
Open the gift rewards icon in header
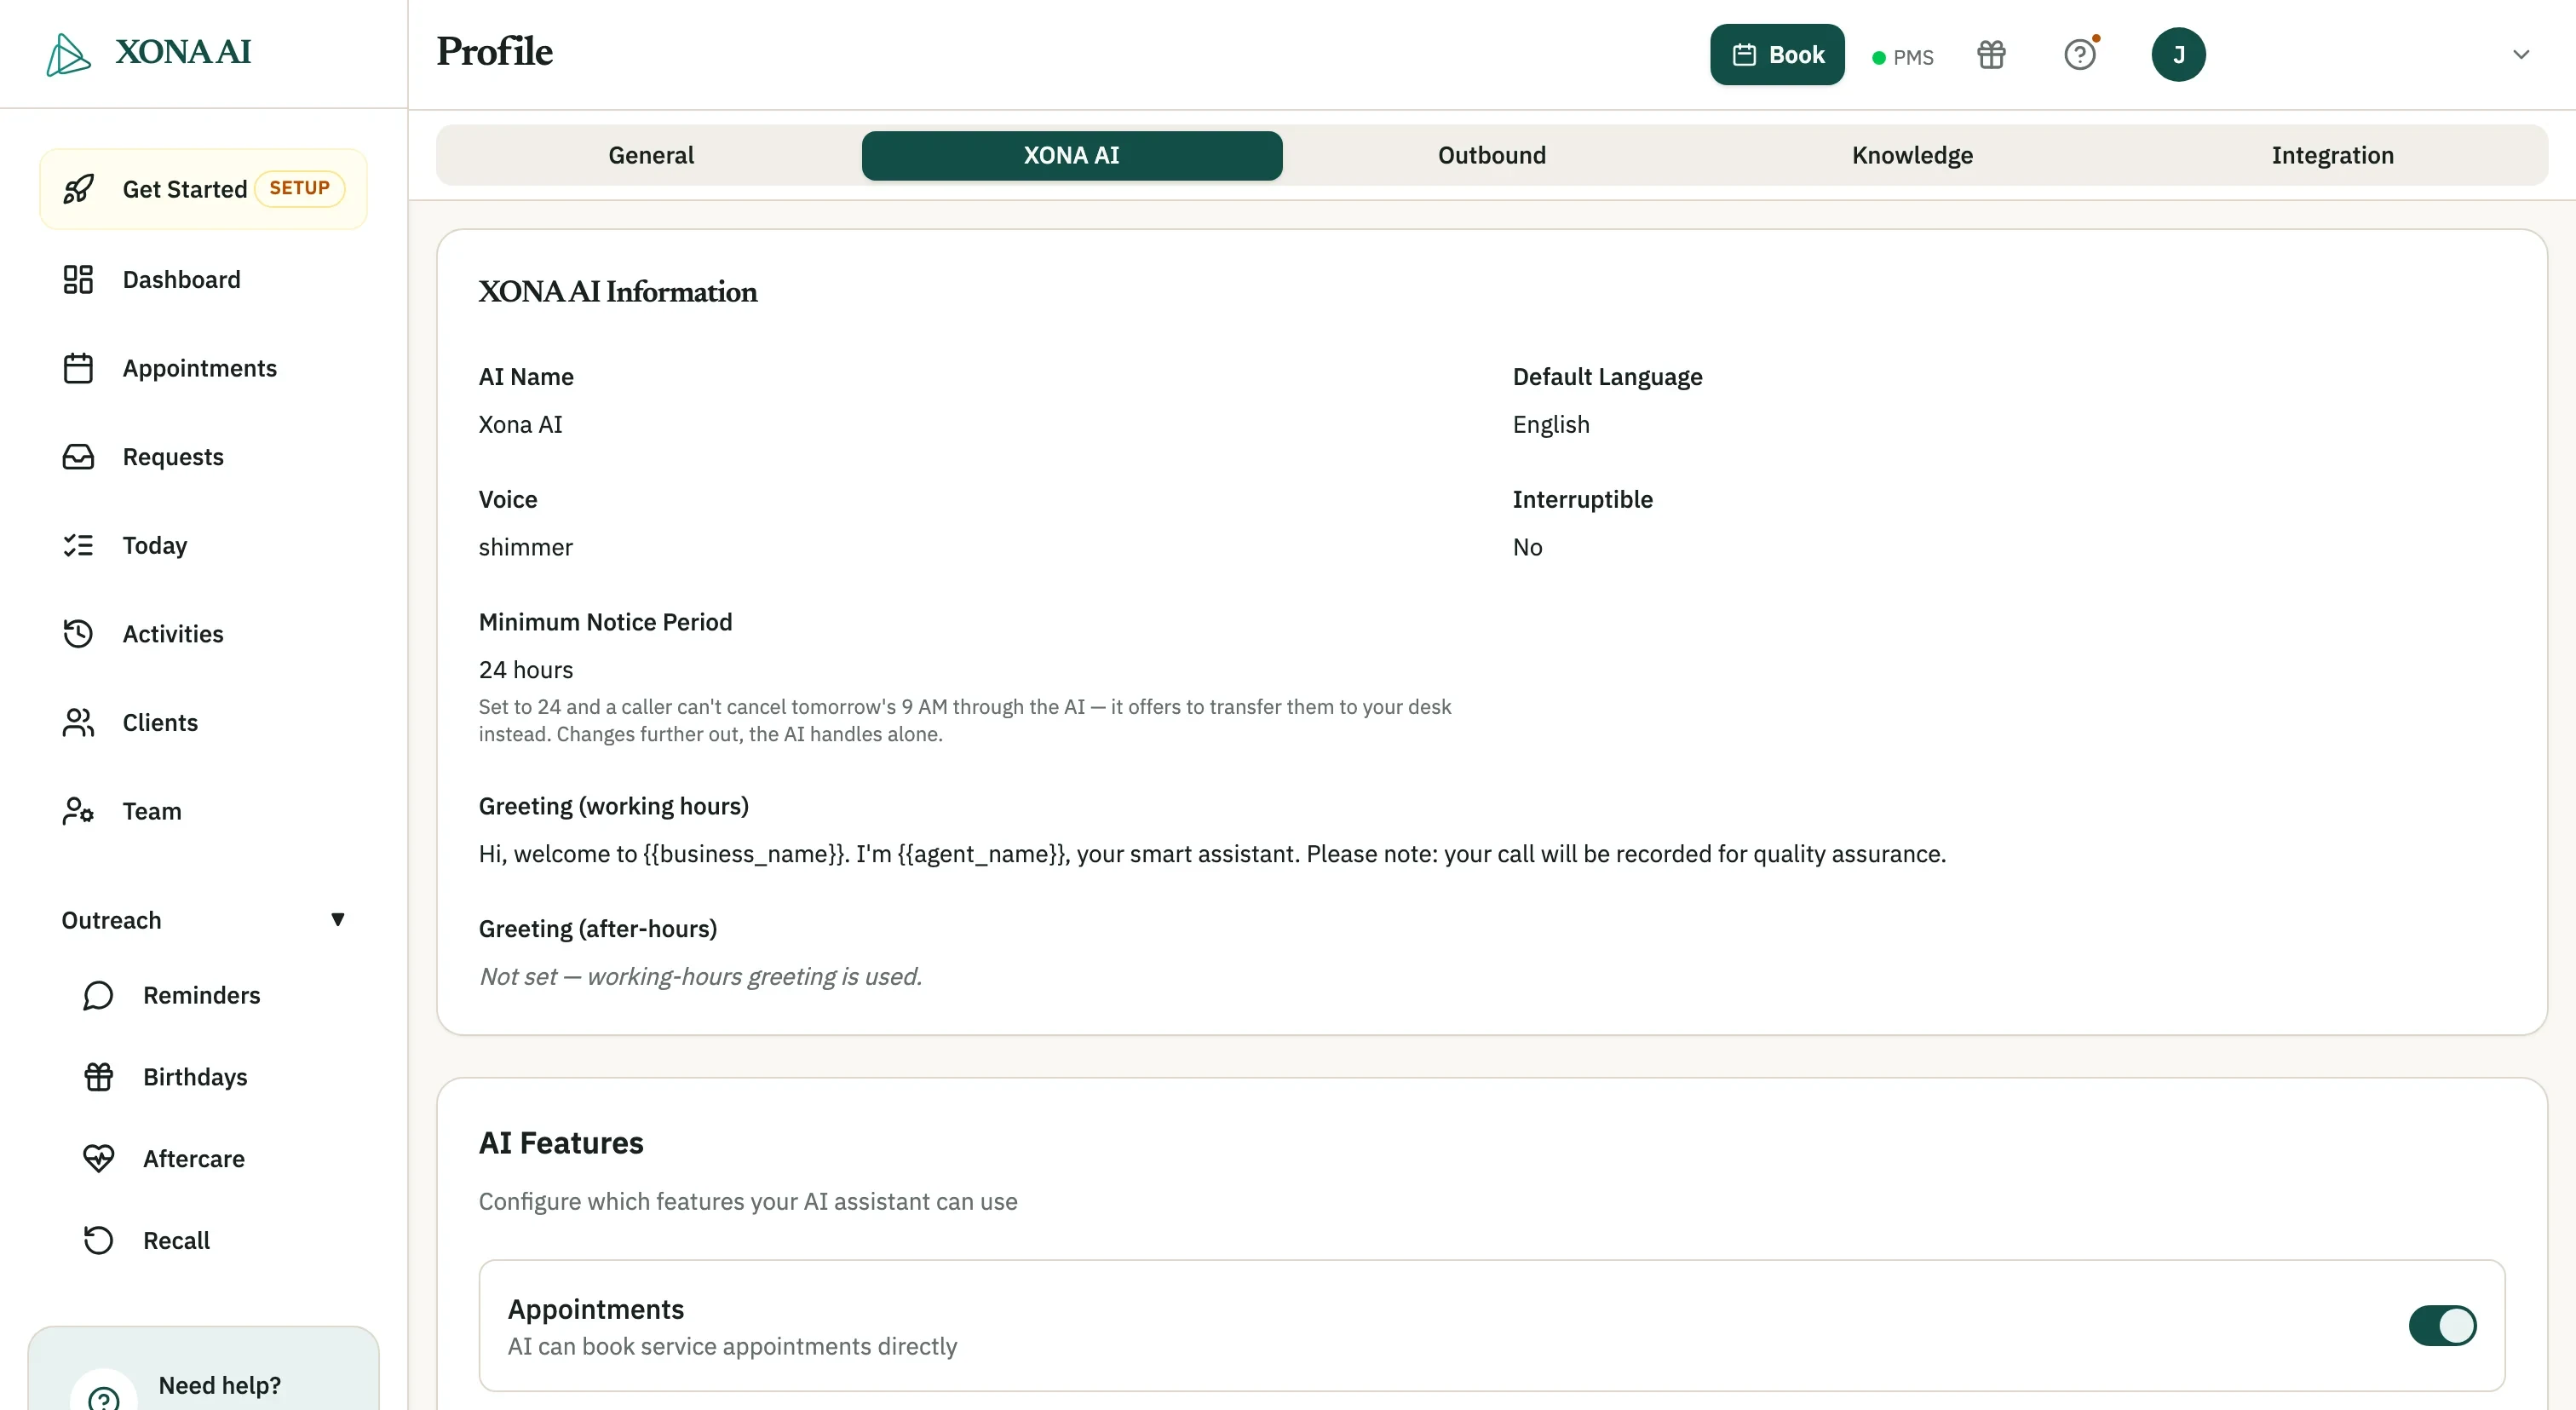point(1991,54)
